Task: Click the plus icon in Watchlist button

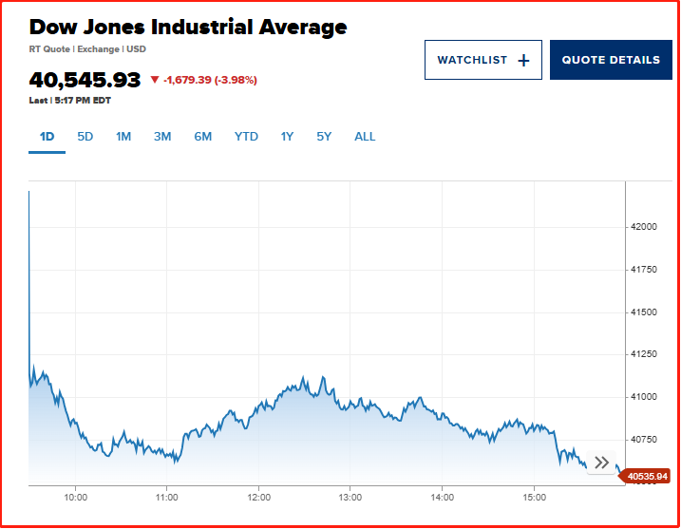Action: tap(523, 60)
